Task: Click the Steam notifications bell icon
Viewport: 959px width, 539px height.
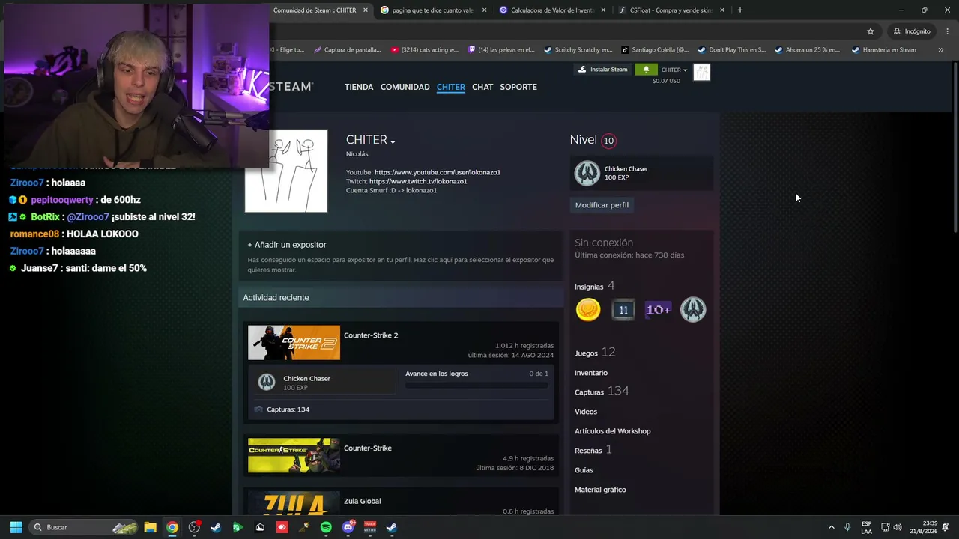Action: [x=646, y=70]
